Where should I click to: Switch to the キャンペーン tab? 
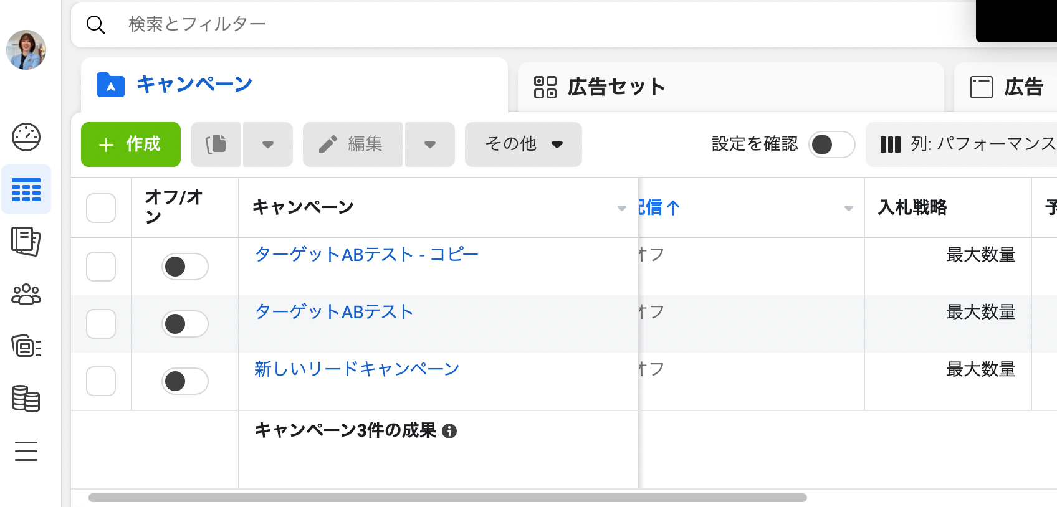[x=294, y=85]
